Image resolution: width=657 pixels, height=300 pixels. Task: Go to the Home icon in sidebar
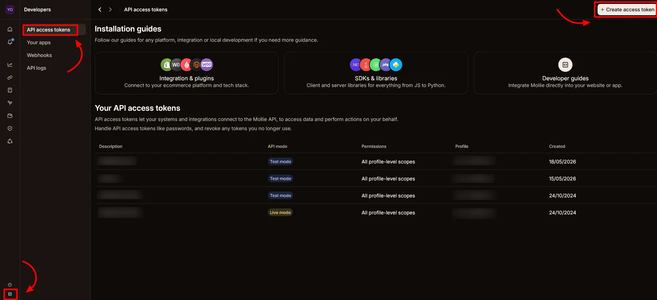coord(10,29)
